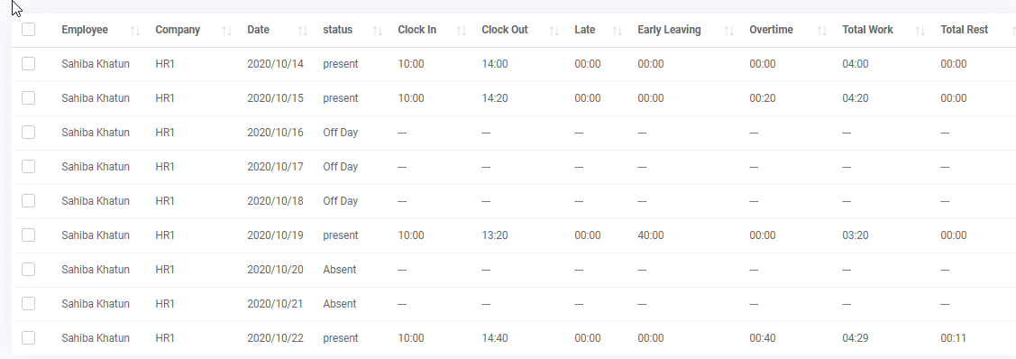Sort by status using its arrow icon
This screenshot has height=359, width=1016.
tap(378, 31)
